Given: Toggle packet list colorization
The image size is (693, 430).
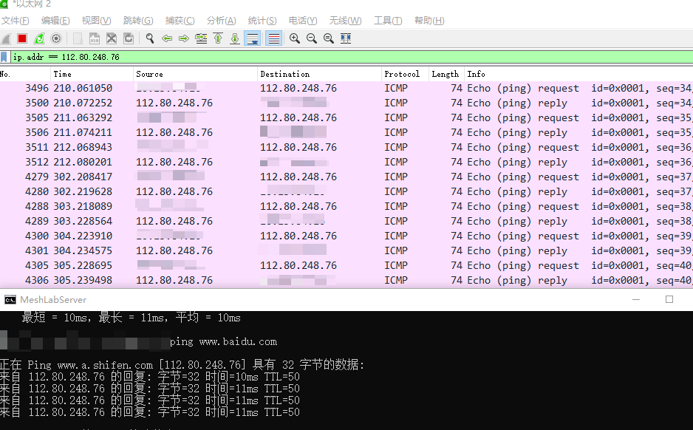Looking at the screenshot, I should pos(274,39).
